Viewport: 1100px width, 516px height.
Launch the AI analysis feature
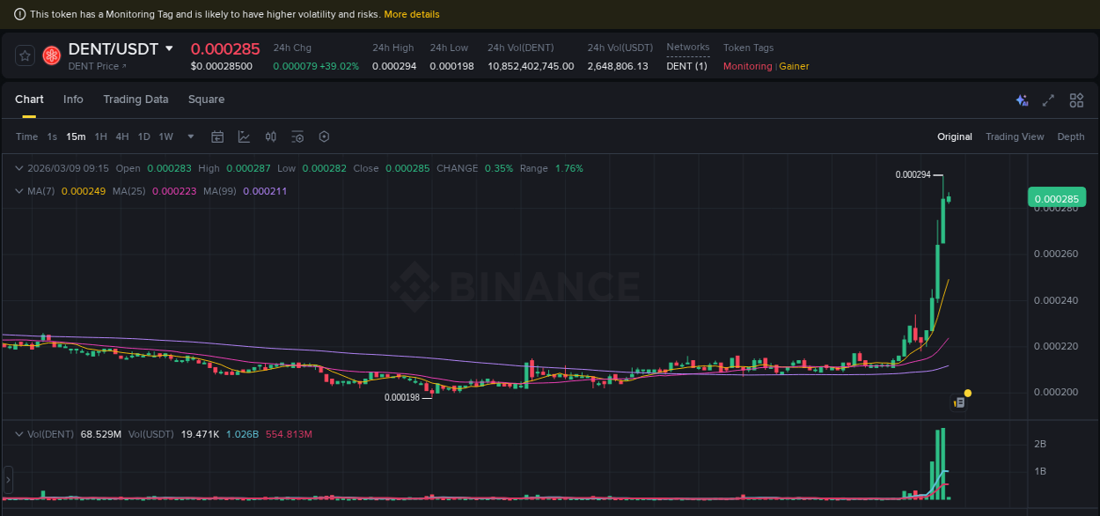(x=1022, y=100)
